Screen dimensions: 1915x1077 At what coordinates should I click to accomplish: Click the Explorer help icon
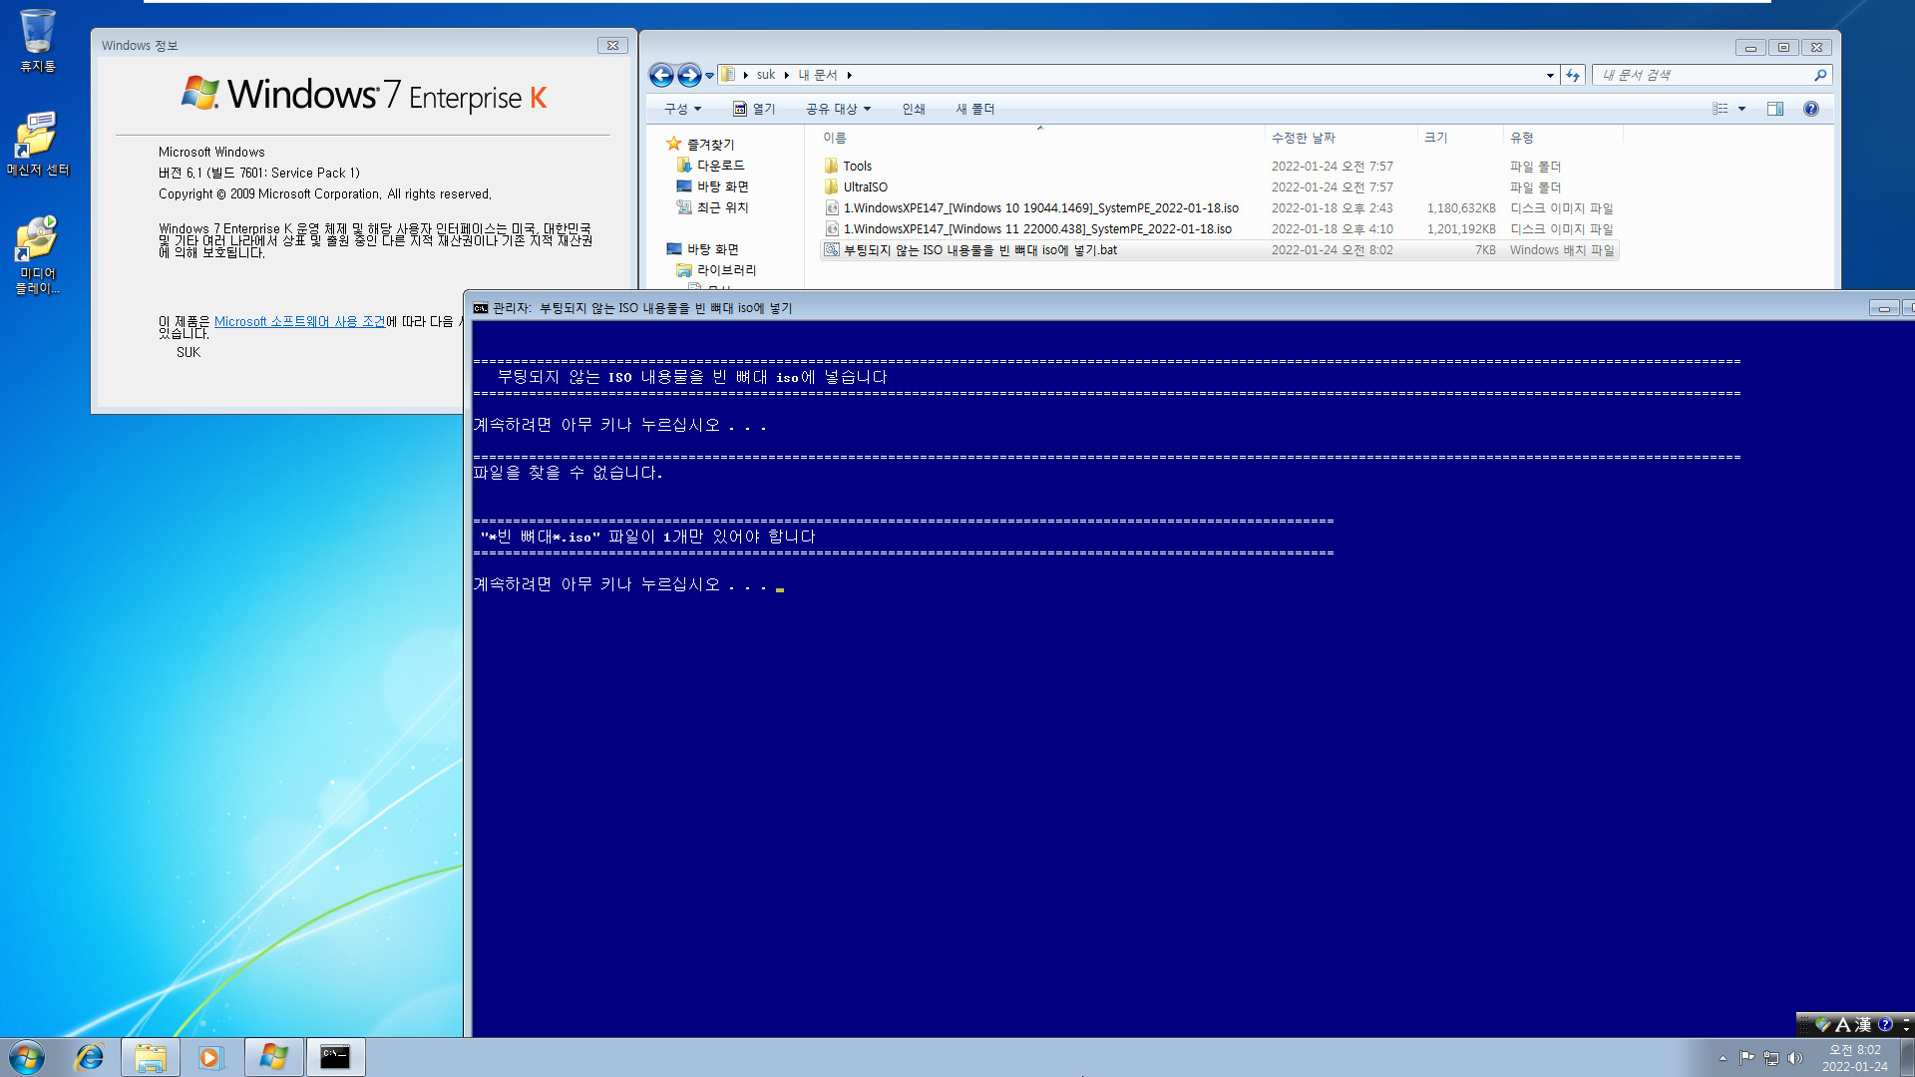click(1811, 109)
